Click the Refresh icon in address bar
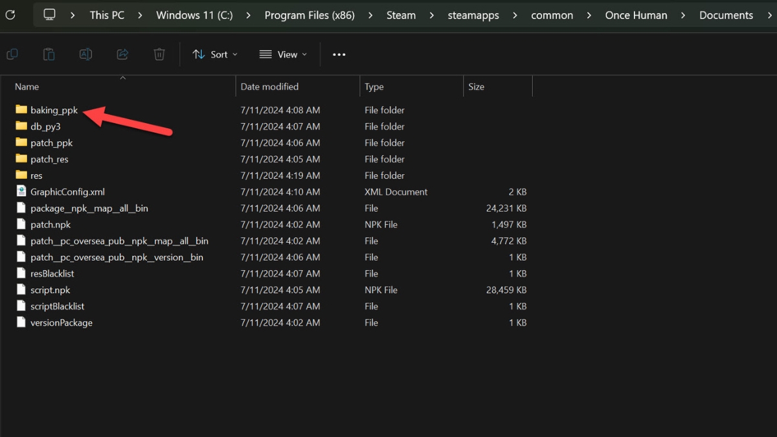 click(10, 15)
